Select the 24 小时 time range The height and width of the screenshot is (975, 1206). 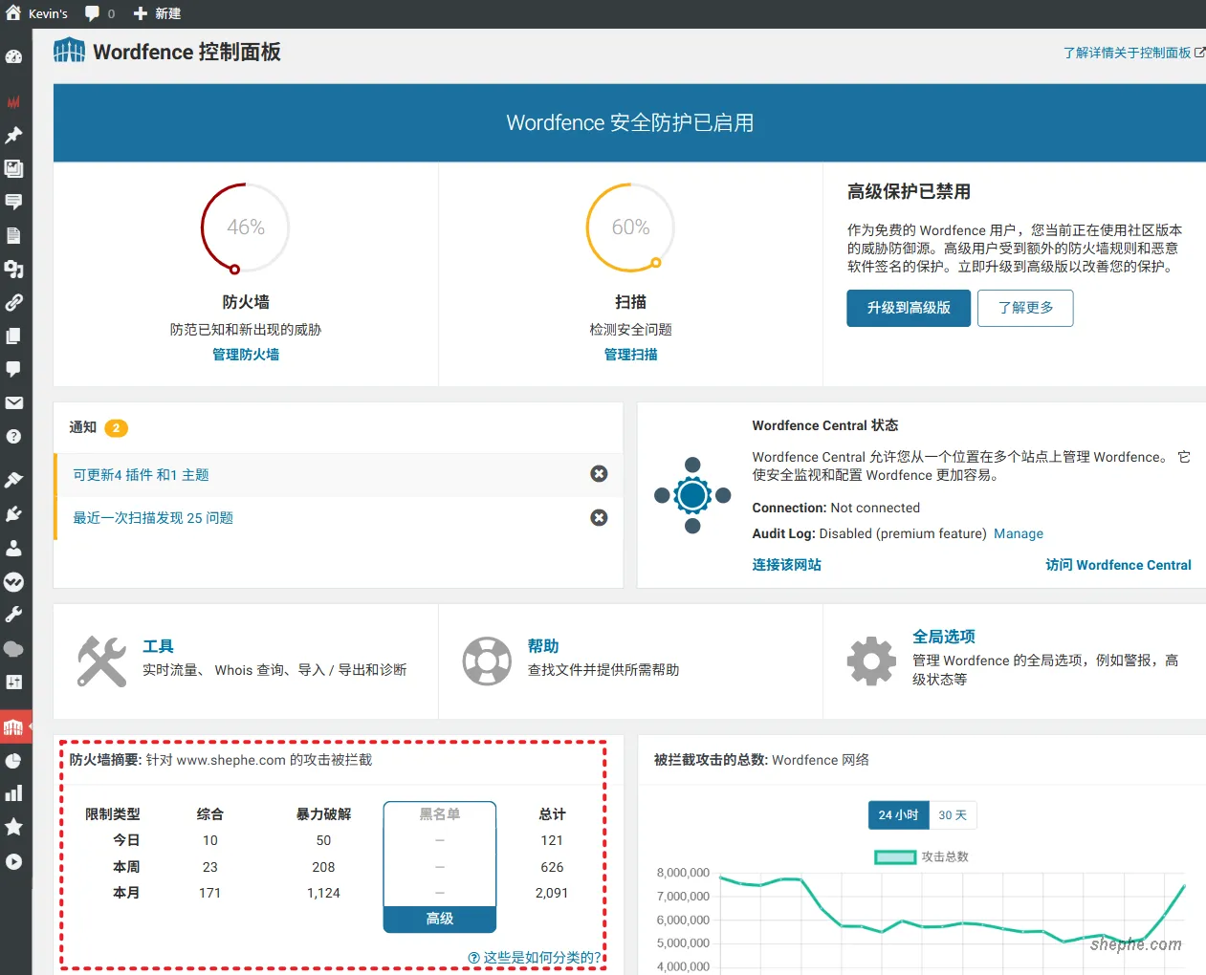898,815
